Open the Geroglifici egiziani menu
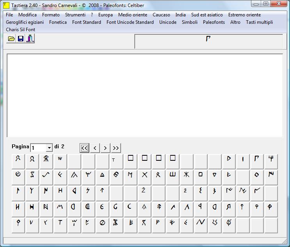 [25, 22]
